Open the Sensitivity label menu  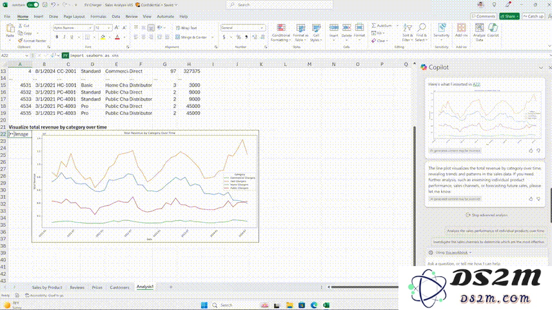[x=442, y=32]
